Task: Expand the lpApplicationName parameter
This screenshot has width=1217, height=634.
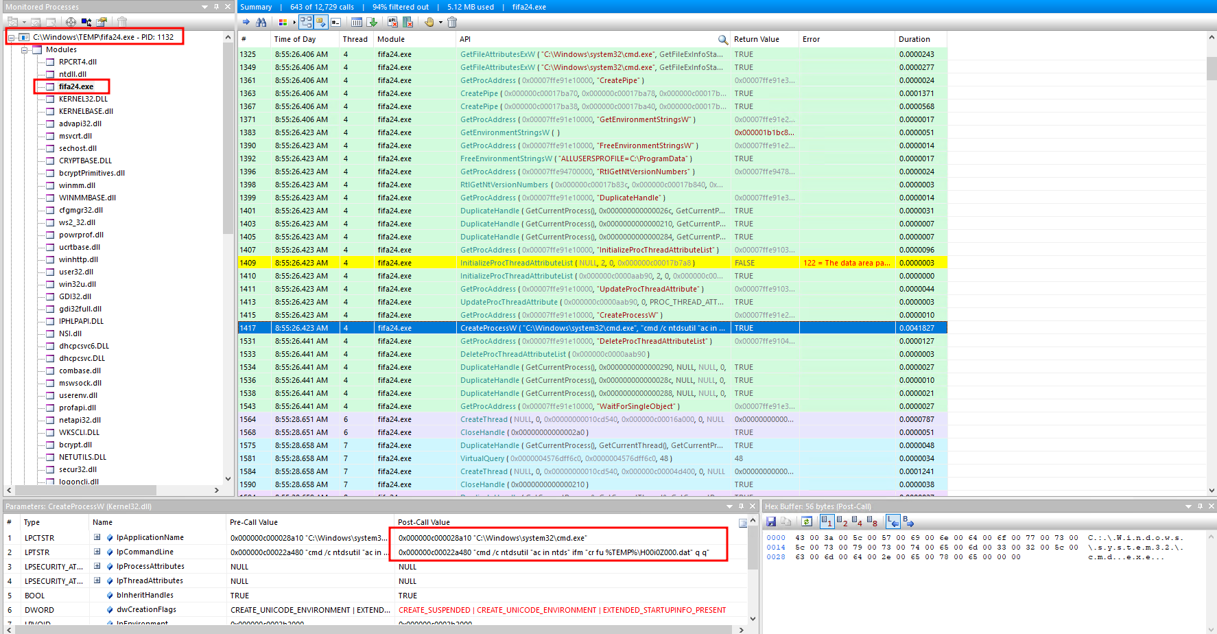Action: pos(97,537)
